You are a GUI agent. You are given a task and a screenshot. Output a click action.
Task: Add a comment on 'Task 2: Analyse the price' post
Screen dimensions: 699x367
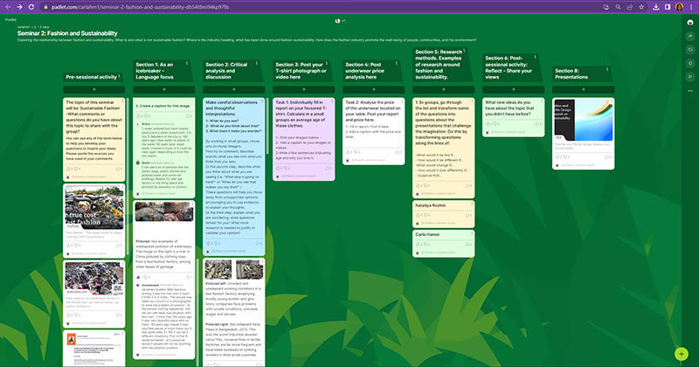[369, 160]
